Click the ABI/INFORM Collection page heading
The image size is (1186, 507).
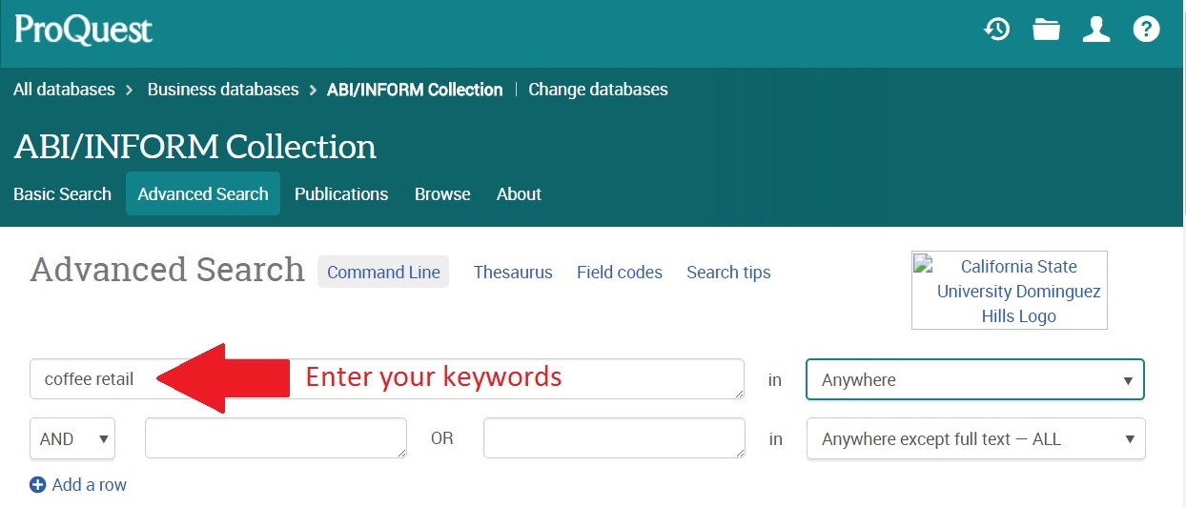(195, 147)
